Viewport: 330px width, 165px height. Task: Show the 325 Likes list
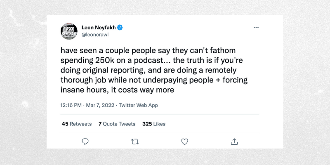pyautogui.click(x=154, y=124)
